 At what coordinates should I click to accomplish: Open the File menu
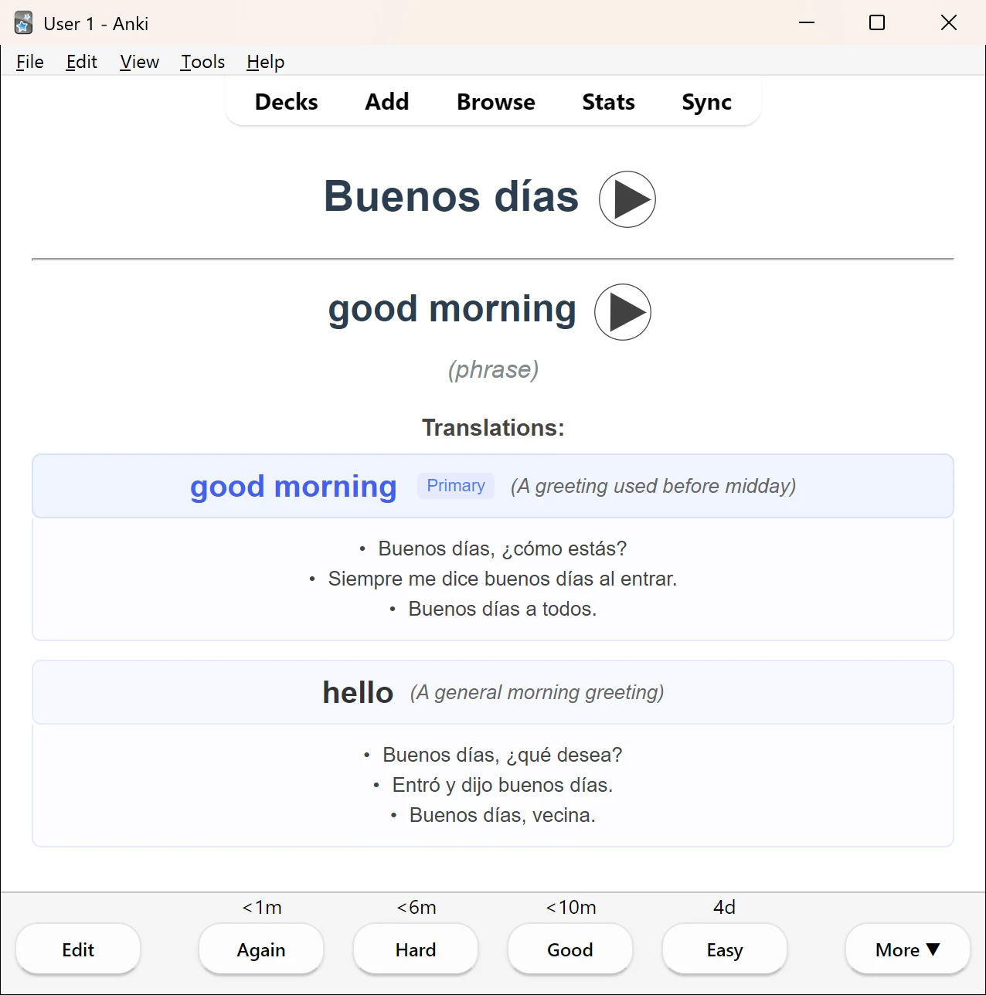click(x=30, y=62)
